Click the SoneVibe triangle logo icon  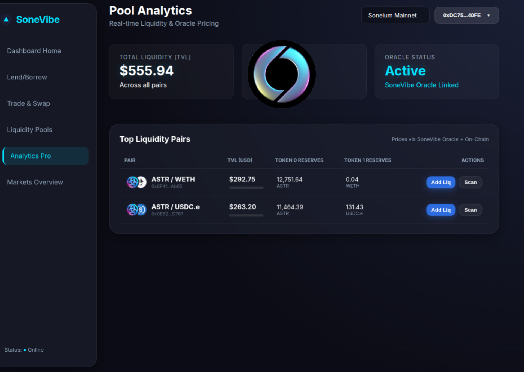(x=6, y=20)
